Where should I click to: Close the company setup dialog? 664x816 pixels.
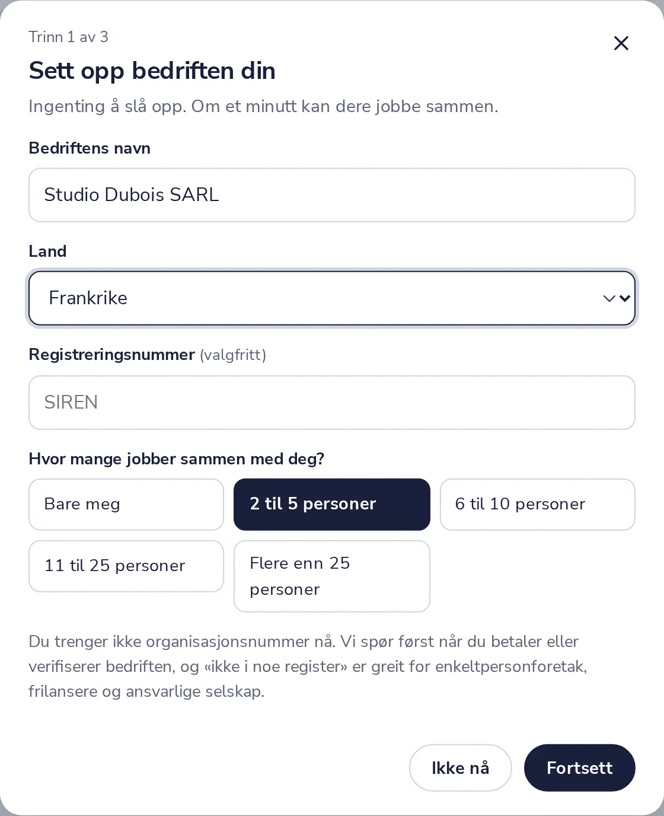pos(621,43)
